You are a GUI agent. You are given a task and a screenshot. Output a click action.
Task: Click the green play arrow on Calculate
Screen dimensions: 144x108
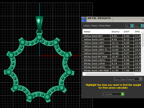[122, 94]
